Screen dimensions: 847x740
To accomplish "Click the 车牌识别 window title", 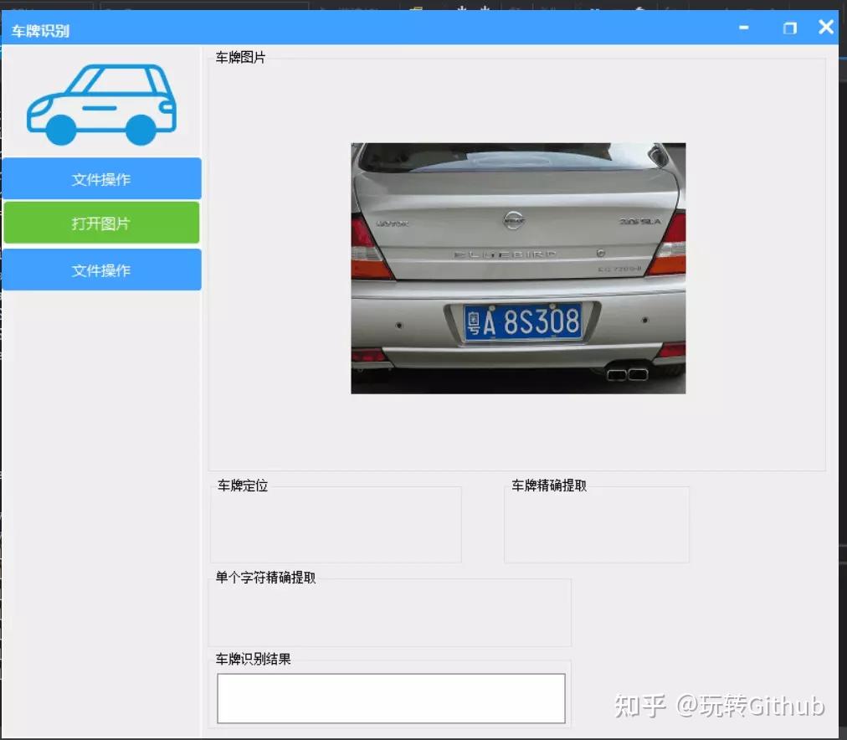I will pyautogui.click(x=40, y=31).
